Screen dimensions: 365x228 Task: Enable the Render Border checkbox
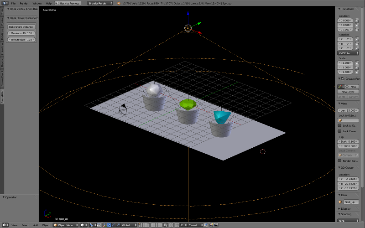(339, 161)
